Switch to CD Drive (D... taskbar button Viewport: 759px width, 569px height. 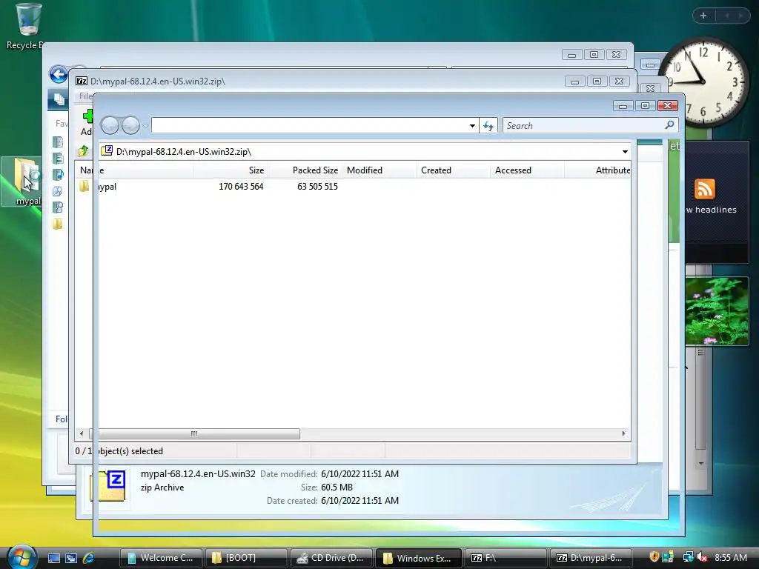331,558
